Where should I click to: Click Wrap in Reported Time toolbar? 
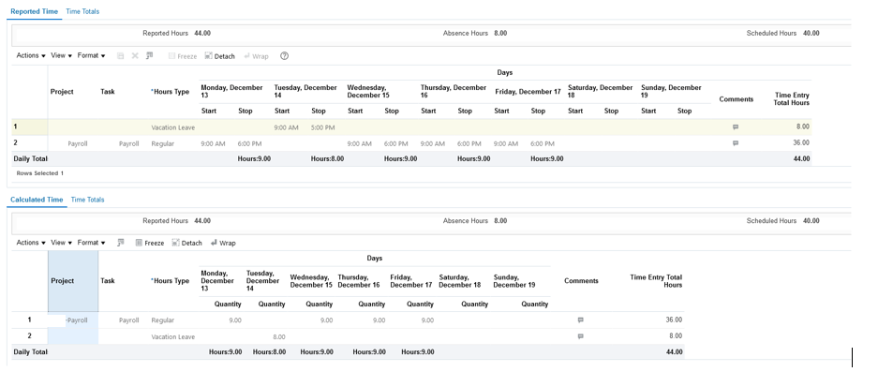256,56
